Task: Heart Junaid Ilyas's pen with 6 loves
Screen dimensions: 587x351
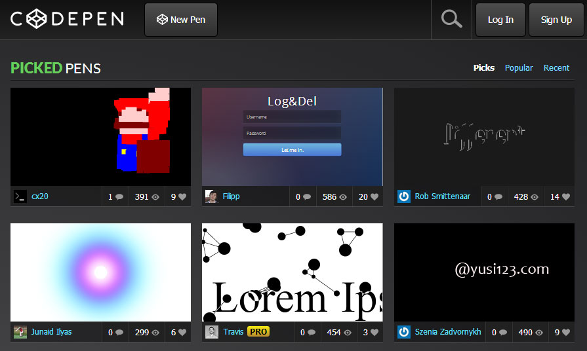Action: tap(182, 332)
